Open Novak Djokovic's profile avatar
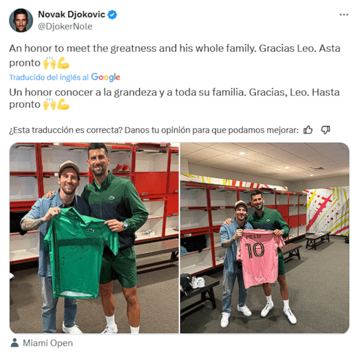The width and height of the screenshot is (357, 357). click(21, 20)
